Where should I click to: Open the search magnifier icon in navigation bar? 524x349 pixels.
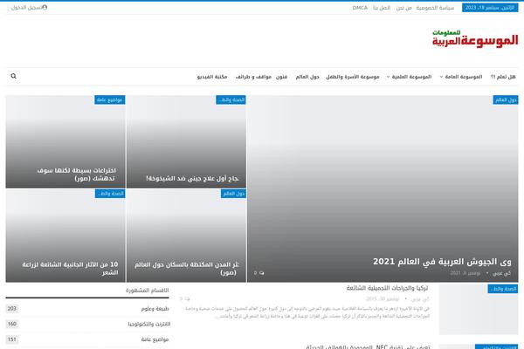(x=13, y=76)
